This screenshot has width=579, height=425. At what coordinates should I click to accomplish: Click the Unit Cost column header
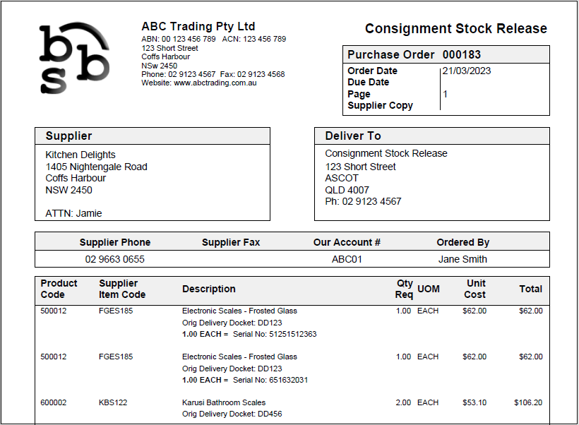point(475,289)
